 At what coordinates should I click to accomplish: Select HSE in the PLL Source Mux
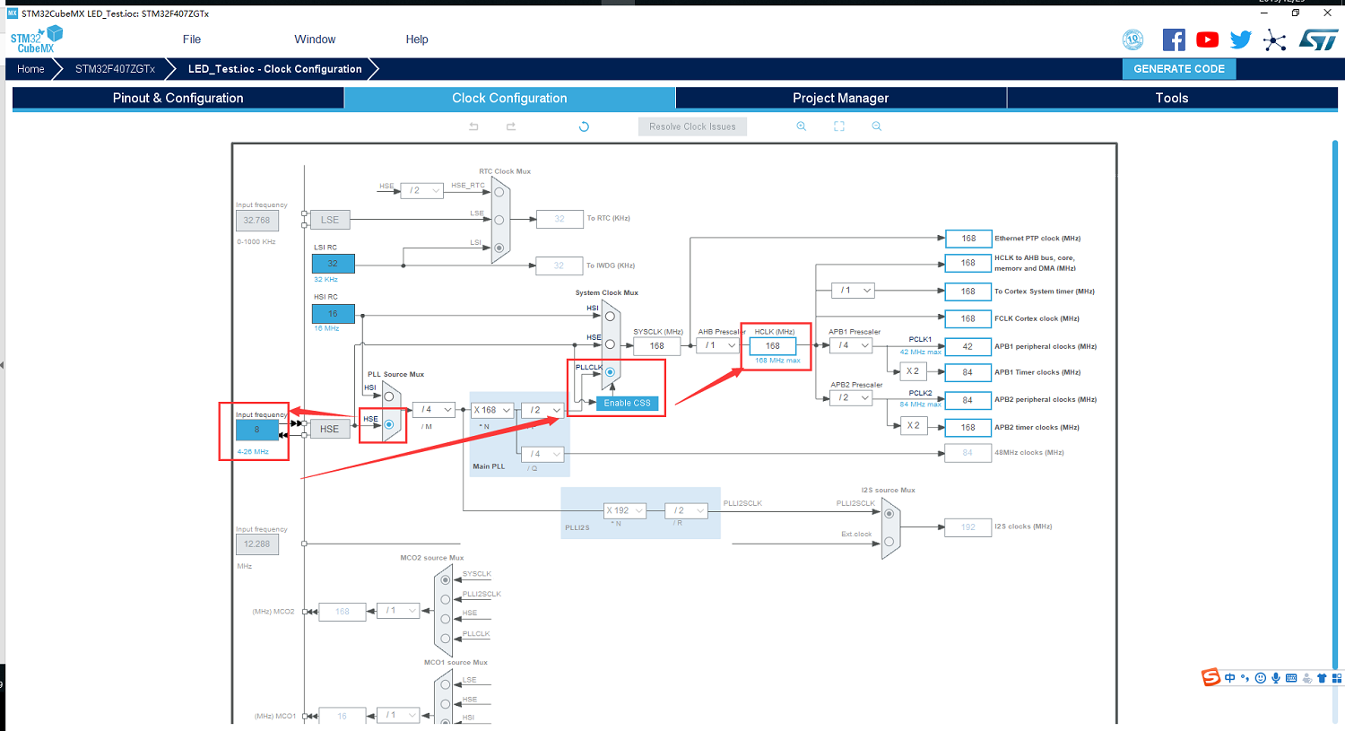pos(389,424)
